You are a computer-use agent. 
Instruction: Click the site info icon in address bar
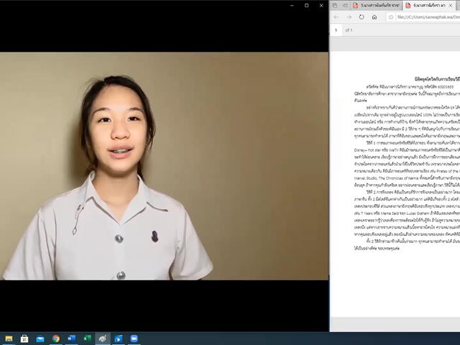coord(391,17)
